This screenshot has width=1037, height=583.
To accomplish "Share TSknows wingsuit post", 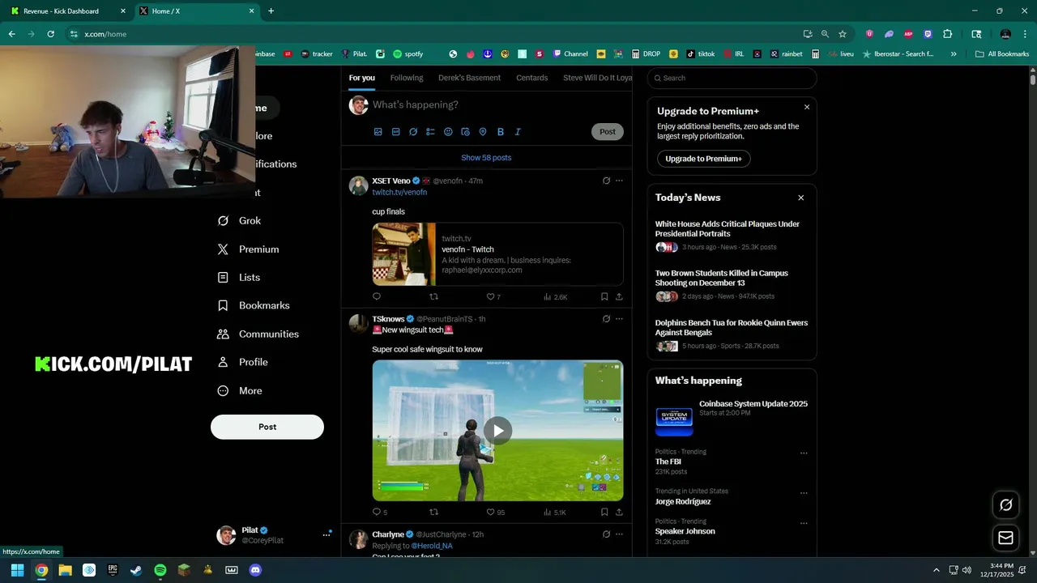I will pyautogui.click(x=619, y=513).
